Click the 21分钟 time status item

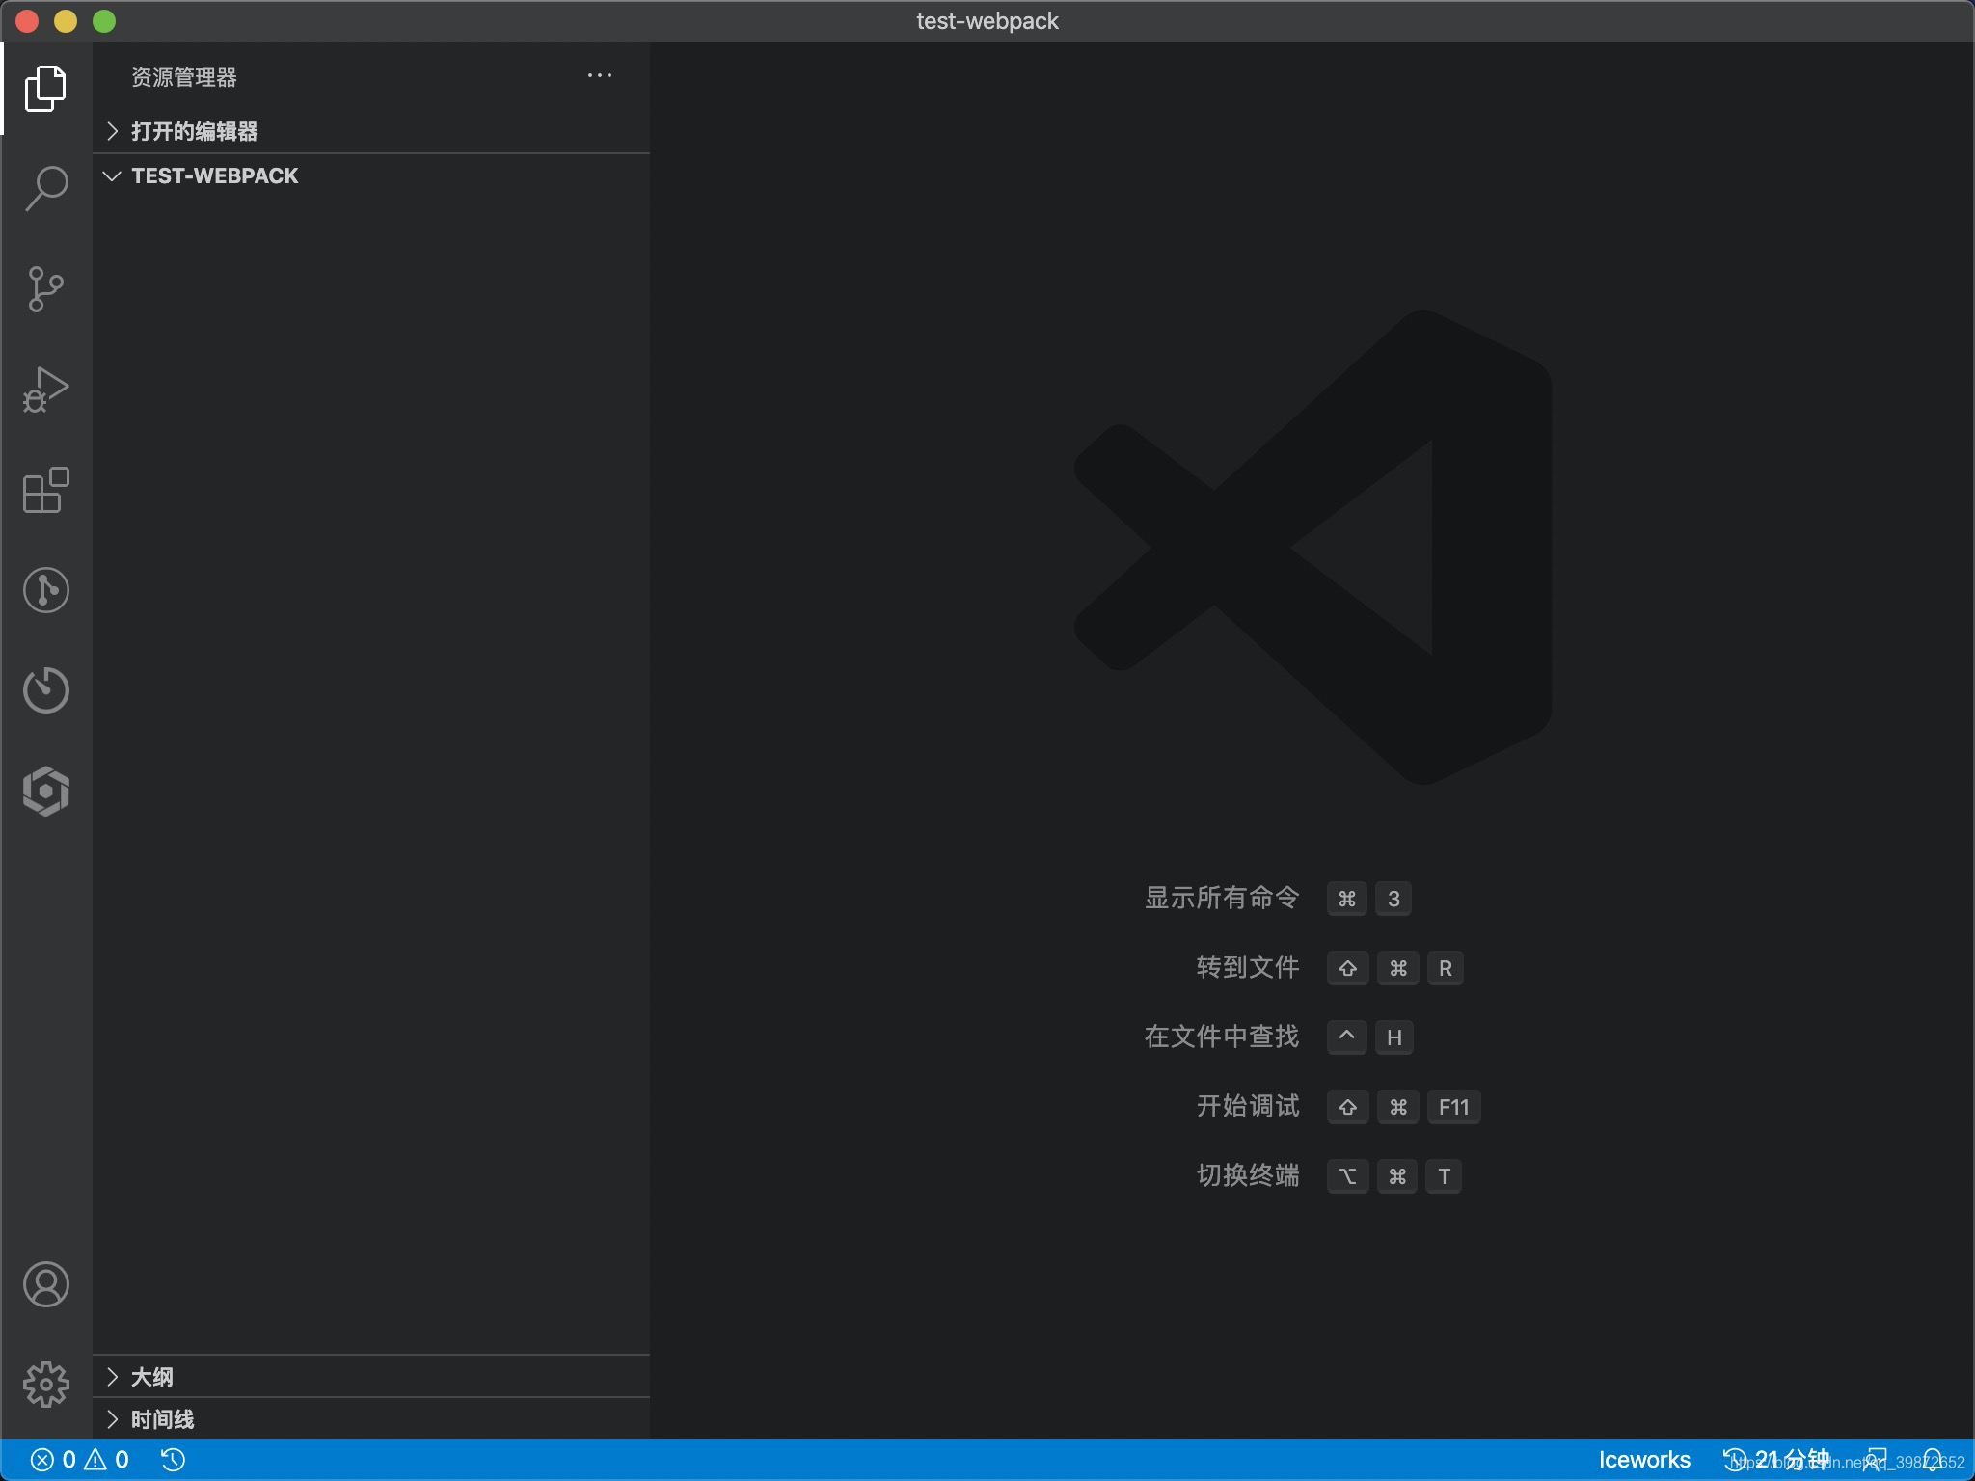click(x=1776, y=1460)
